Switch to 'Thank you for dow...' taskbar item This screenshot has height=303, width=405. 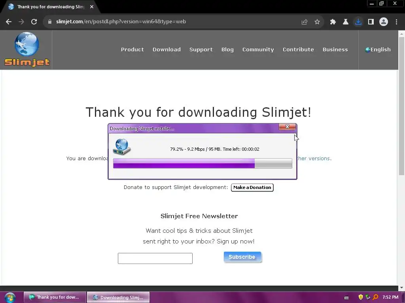[55, 297]
